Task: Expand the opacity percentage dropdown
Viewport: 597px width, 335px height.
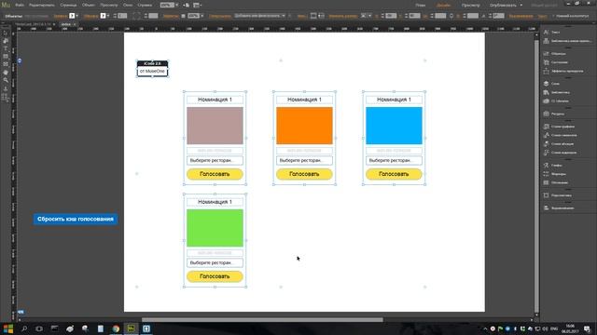Action: 201,16
